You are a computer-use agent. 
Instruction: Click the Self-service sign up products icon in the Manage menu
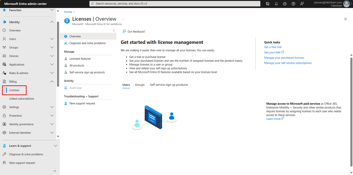coord(66,72)
